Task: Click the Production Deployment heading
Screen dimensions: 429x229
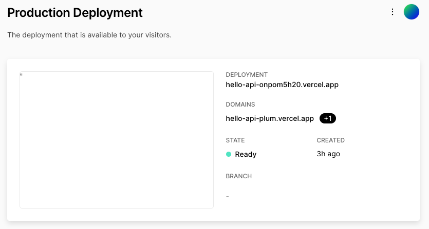Action: tap(75, 13)
